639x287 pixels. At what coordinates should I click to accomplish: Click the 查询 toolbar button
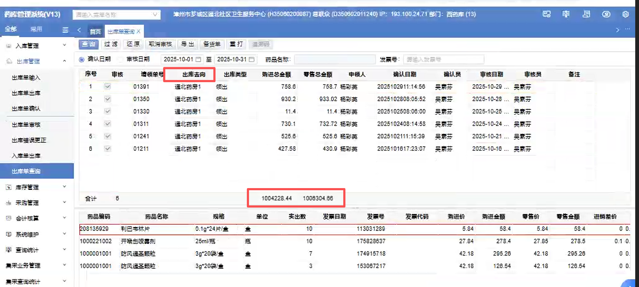point(89,44)
